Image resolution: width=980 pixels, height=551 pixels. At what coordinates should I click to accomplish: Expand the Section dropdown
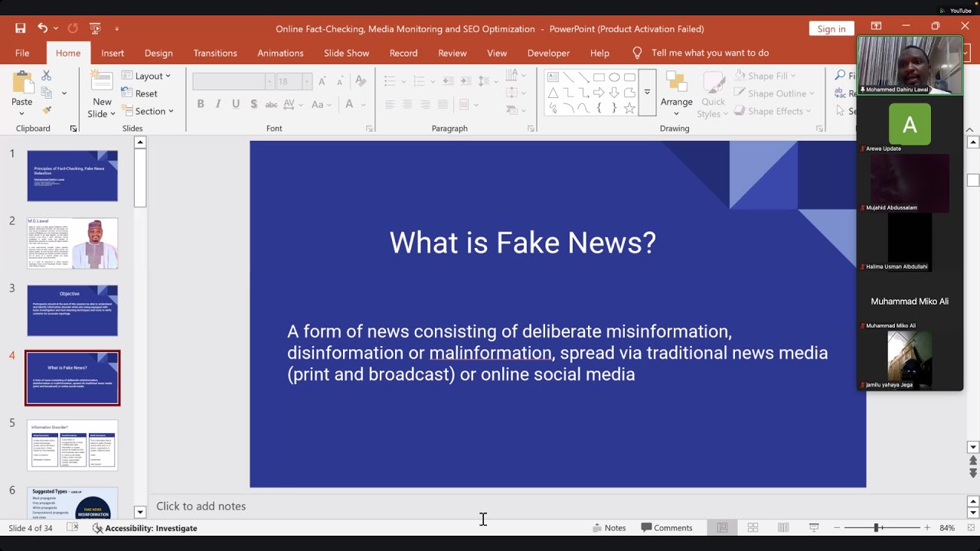(x=148, y=111)
